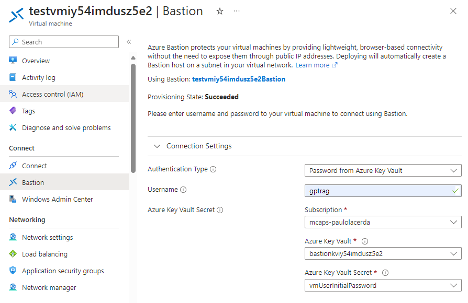Click the Provisioning State Succeeded text
The width and height of the screenshot is (468, 303).
pyautogui.click(x=221, y=97)
